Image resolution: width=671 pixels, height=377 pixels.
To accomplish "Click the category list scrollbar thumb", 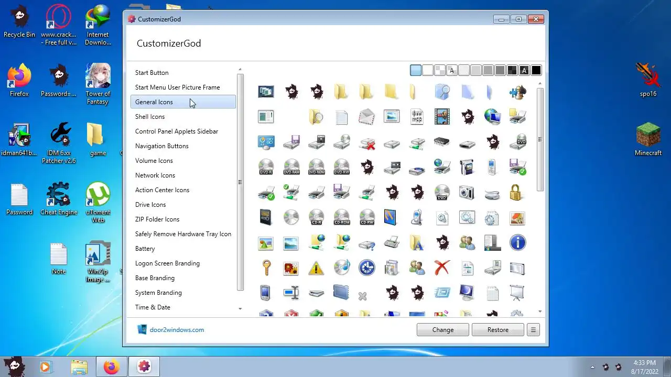I will click(x=240, y=182).
